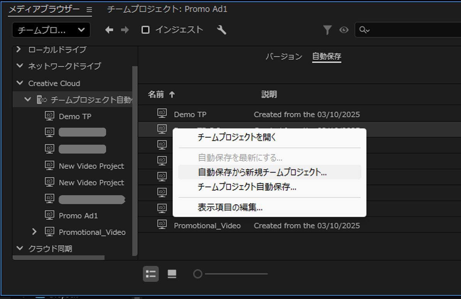Toggle the ingest checkbox
The width and height of the screenshot is (461, 299).
tap(145, 29)
